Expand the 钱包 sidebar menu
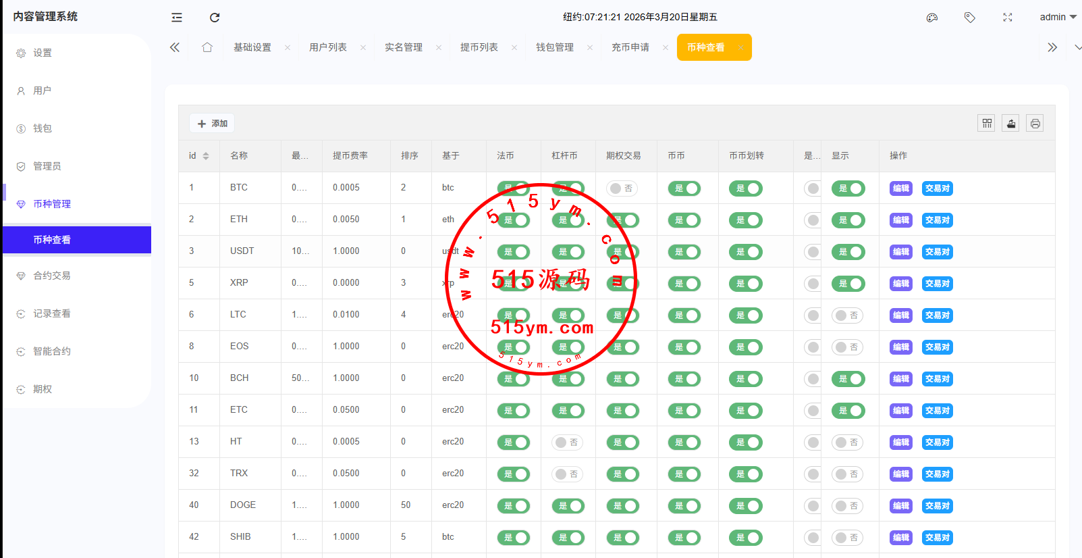The width and height of the screenshot is (1082, 558). [43, 128]
